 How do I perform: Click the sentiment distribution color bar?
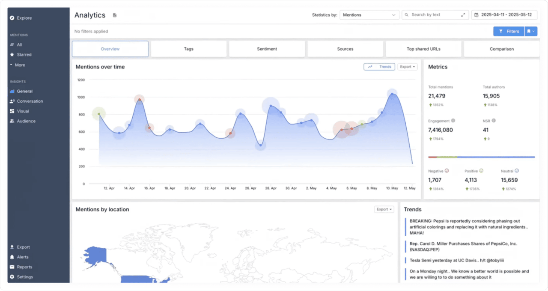481,157
